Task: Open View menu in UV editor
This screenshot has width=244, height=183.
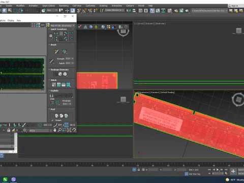Action: [x=19, y=20]
